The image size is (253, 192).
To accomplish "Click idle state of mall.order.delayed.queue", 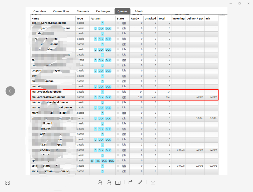I will pyautogui.click(x=124, y=97).
